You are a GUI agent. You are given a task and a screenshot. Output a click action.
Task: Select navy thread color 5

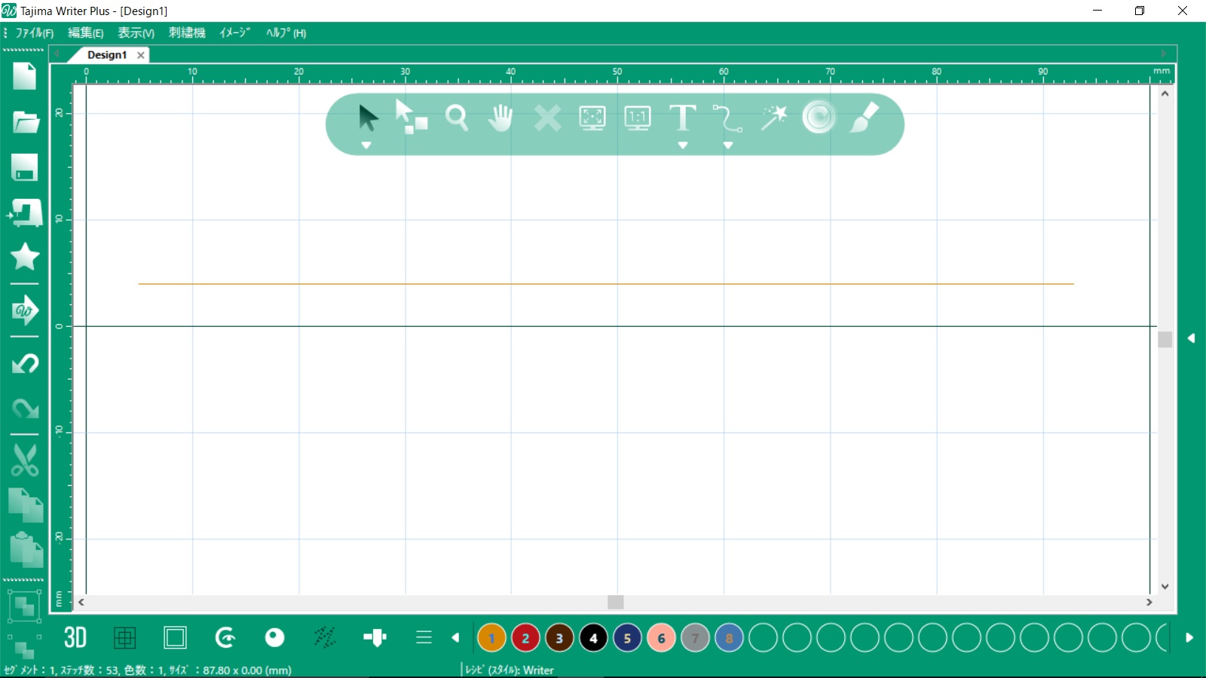tap(627, 638)
